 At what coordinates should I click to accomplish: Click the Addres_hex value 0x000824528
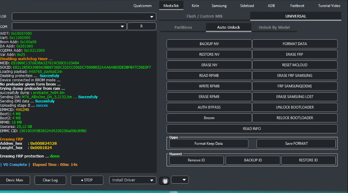click(44, 144)
